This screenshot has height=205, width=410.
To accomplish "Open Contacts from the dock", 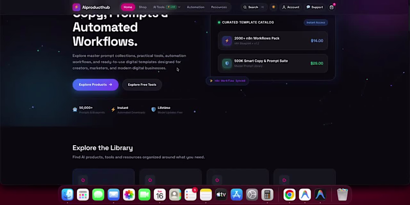I will [175, 195].
